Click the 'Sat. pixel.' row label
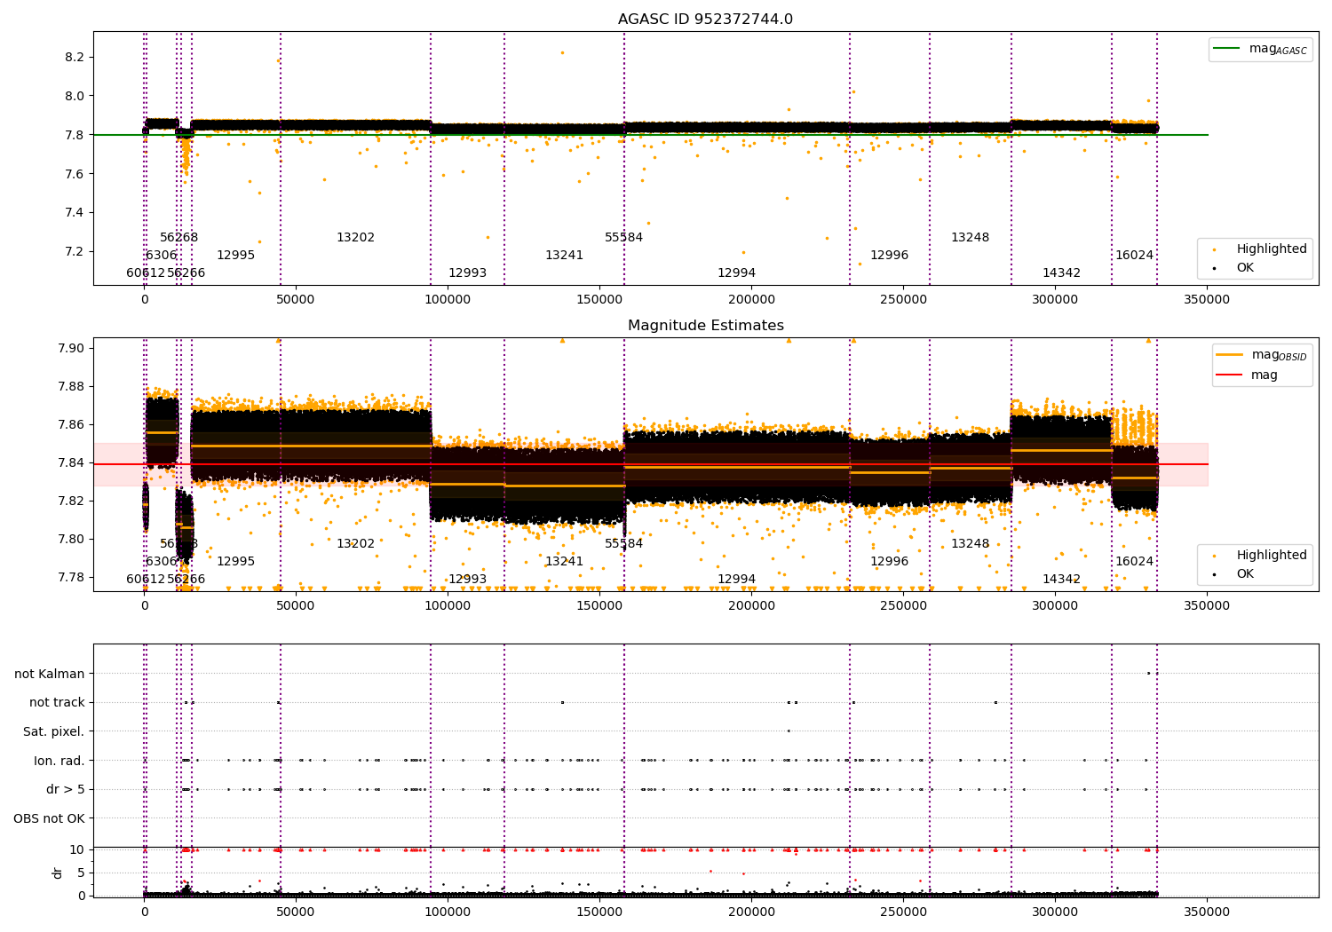 54,731
